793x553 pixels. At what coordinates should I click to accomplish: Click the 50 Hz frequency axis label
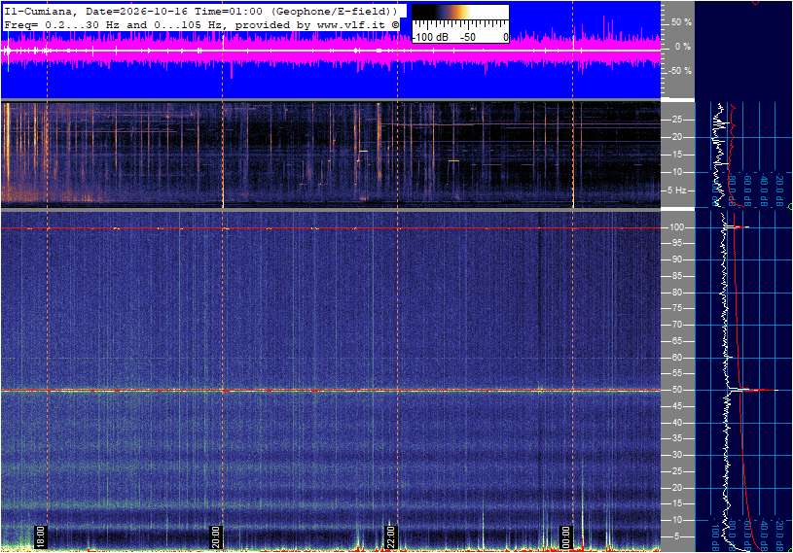point(676,390)
